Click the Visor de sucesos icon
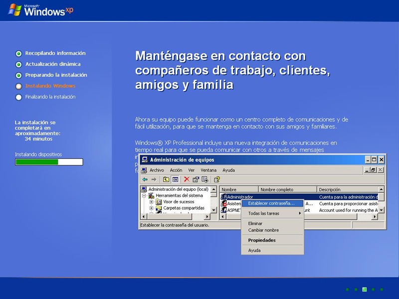 pos(159,202)
